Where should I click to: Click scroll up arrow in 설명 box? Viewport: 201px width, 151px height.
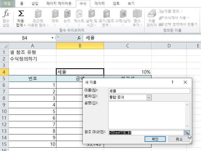(x=187, y=105)
